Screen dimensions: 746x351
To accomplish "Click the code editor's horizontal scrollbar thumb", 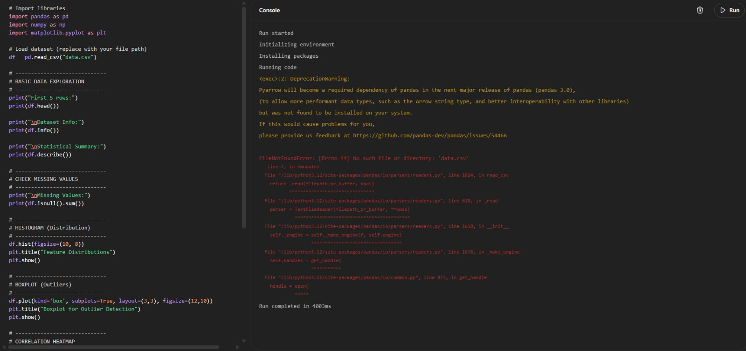I will pos(112,347).
